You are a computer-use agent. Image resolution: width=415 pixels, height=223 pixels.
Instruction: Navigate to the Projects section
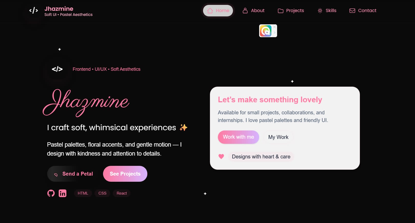[x=291, y=11]
